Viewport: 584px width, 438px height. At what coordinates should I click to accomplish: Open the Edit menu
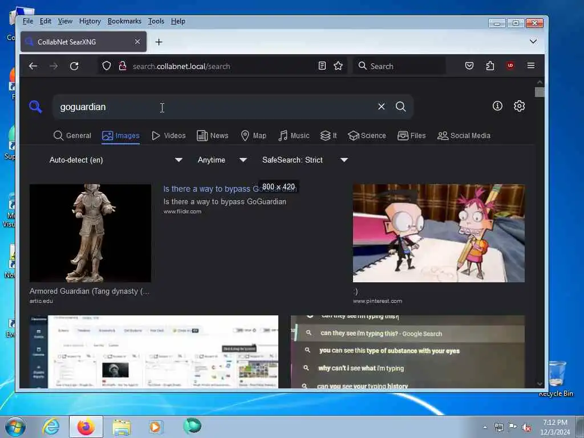tap(46, 21)
